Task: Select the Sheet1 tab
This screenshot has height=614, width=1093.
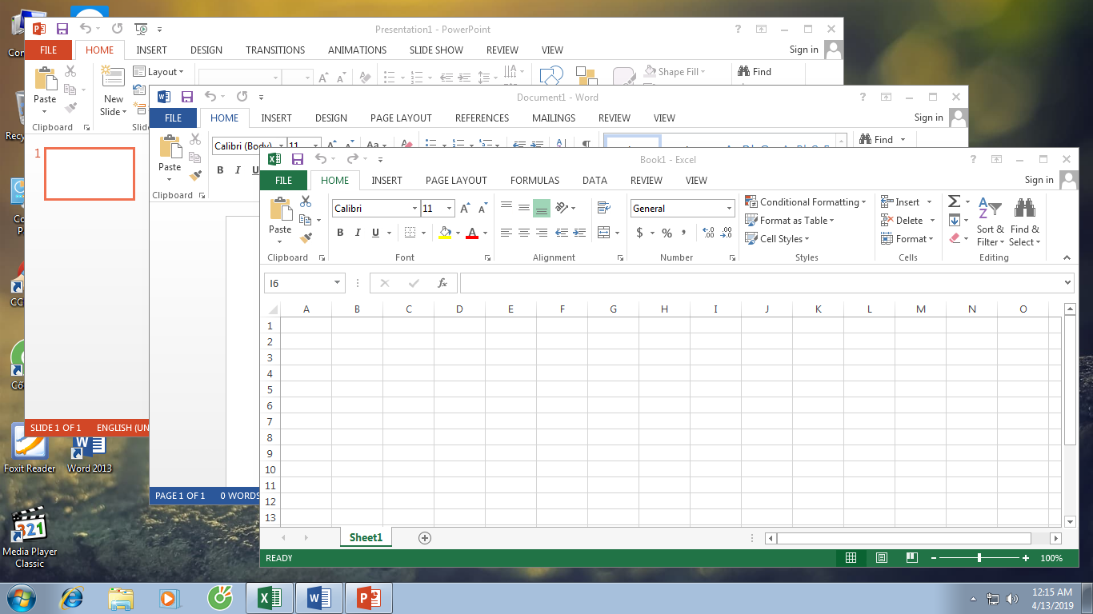Action: click(366, 538)
